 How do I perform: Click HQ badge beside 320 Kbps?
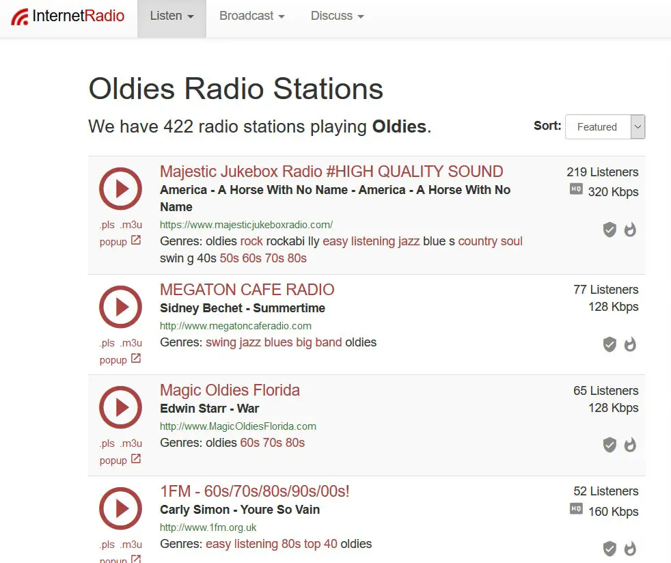576,189
